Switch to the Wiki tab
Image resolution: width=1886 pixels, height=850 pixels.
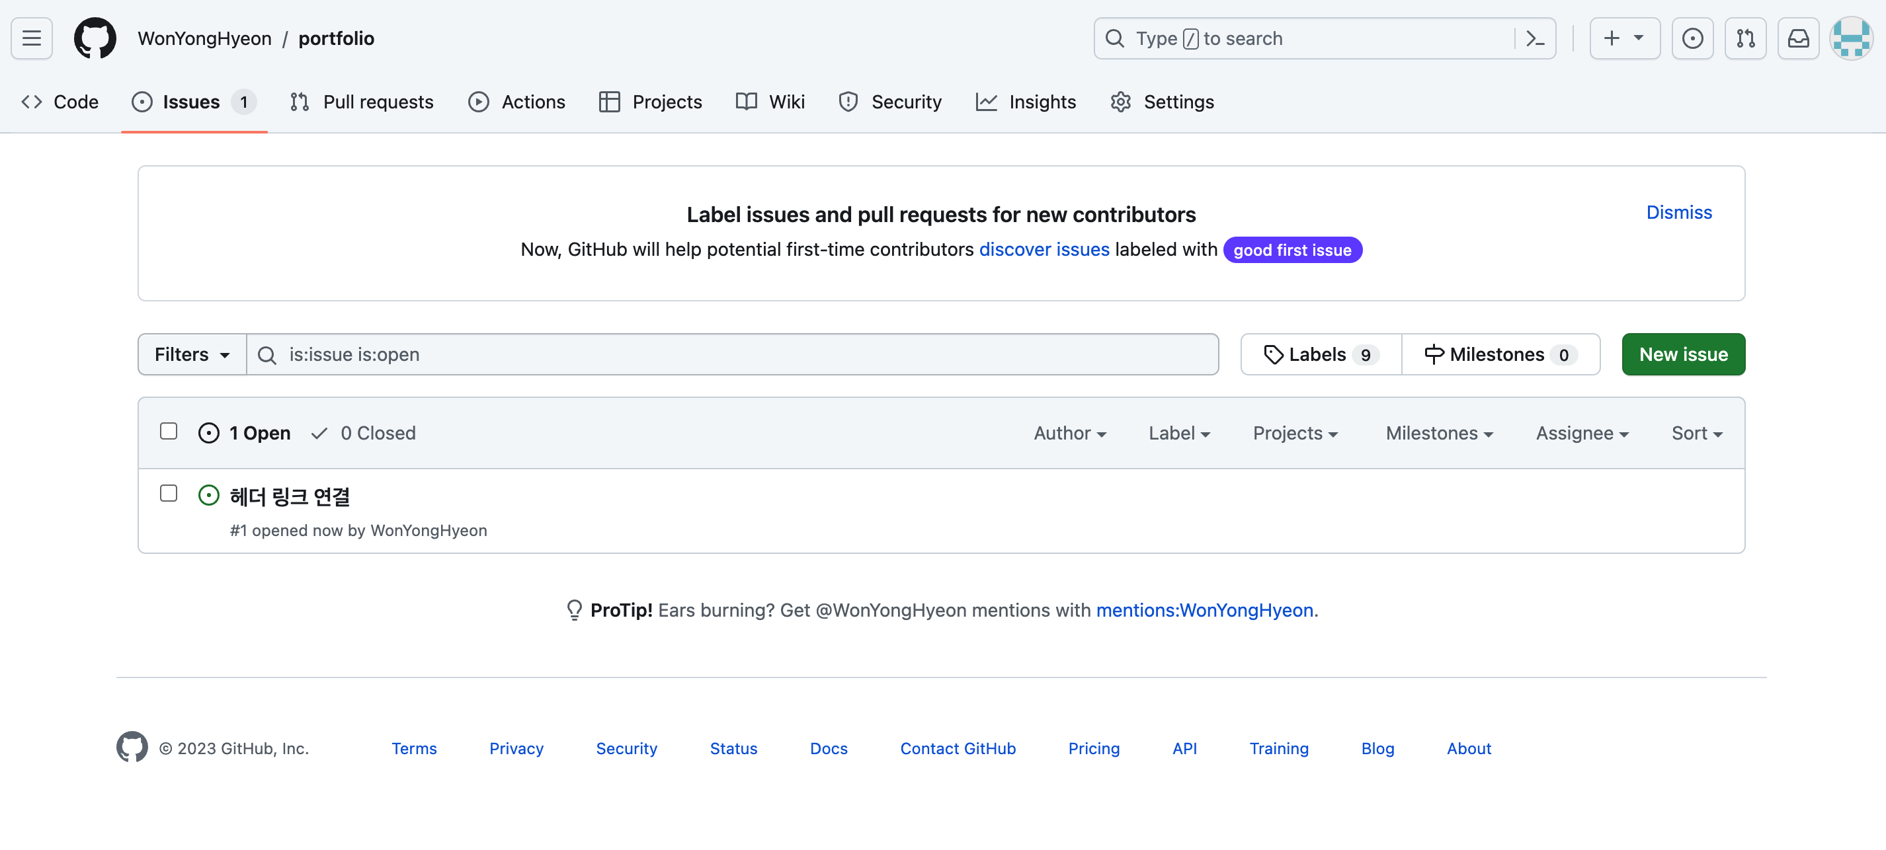pos(770,102)
